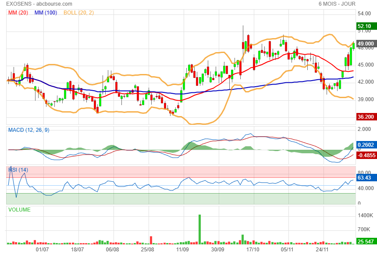Select the 17/10 date on the time axis
This screenshot has width=377, height=254.
[x=253, y=249]
